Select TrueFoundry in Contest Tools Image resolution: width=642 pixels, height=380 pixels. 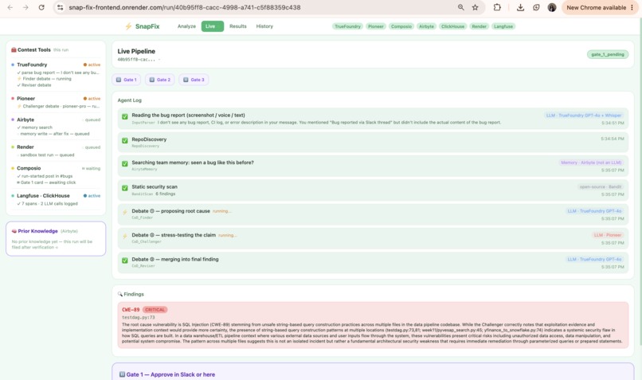pos(32,65)
